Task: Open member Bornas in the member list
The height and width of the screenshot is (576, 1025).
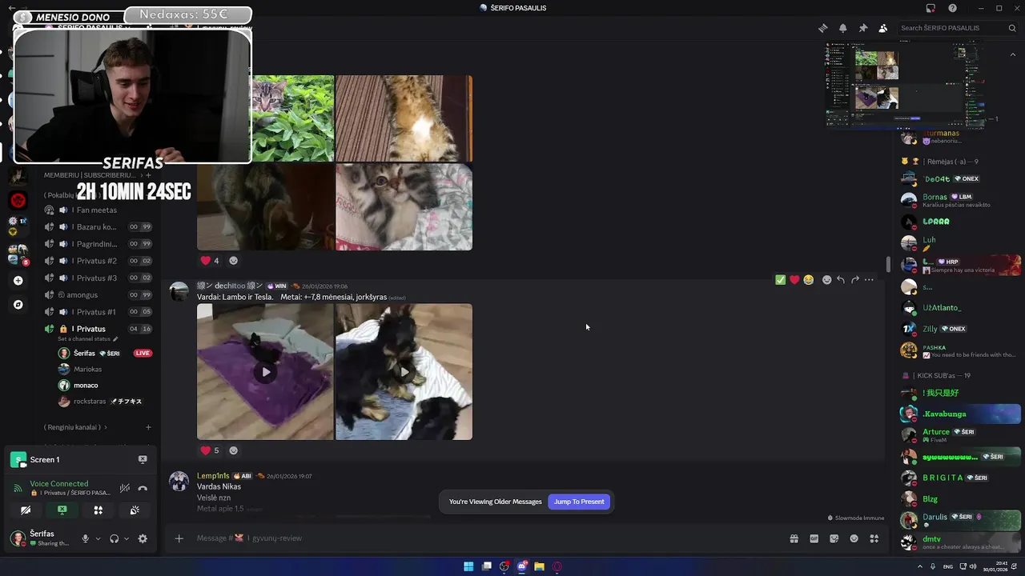Action: coord(959,199)
